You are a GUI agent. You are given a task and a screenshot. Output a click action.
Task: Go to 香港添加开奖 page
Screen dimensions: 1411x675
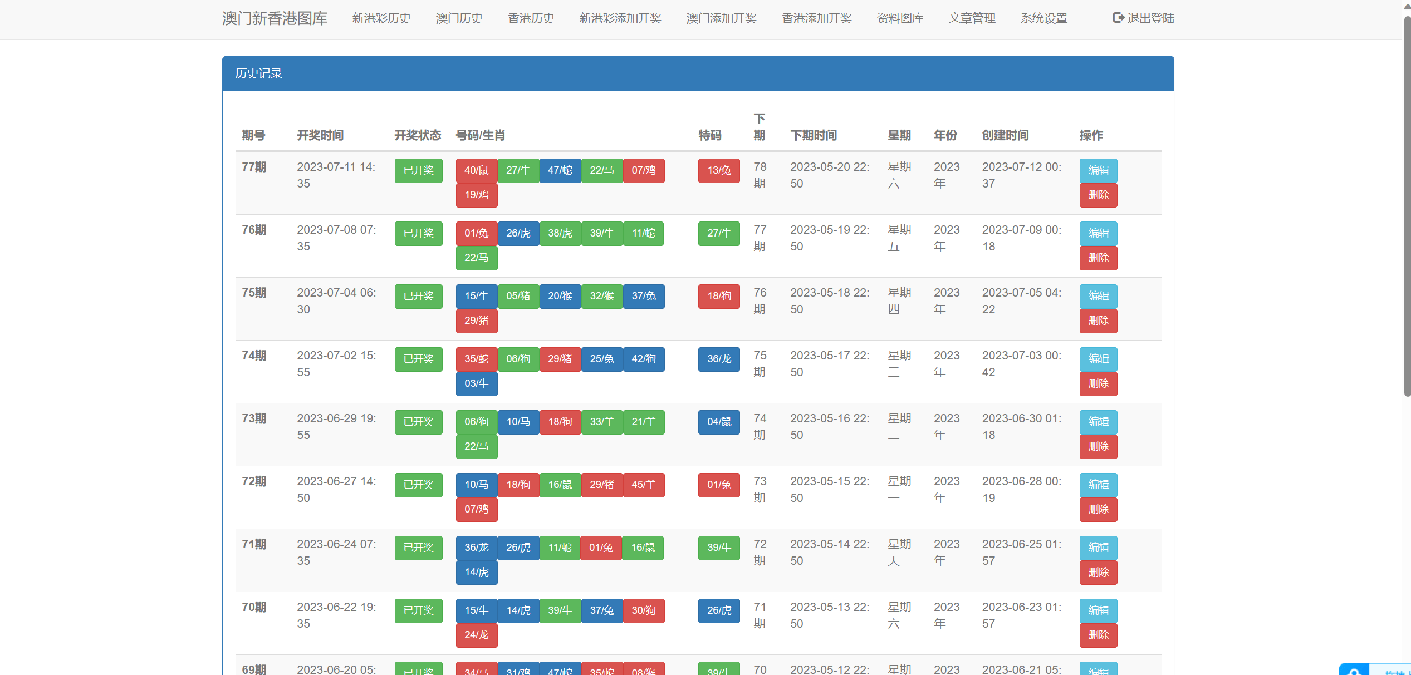coord(816,18)
